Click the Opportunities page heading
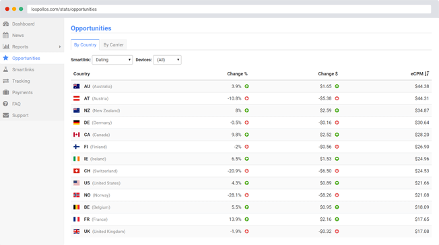Image resolution: width=439 pixels, height=245 pixels. (x=91, y=28)
